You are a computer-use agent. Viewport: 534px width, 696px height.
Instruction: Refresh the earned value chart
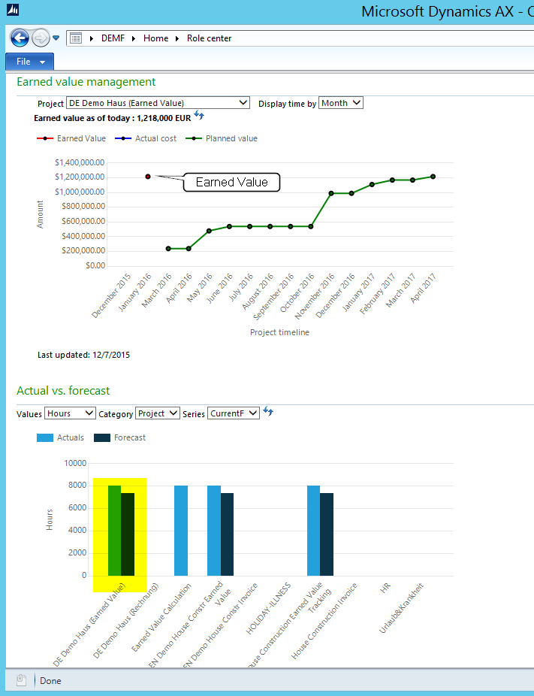click(199, 116)
